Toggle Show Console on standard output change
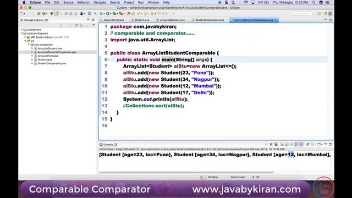The height and width of the screenshot is (198, 352). (296, 144)
